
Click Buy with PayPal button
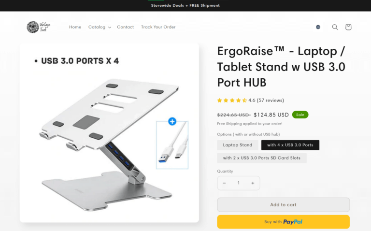283,222
